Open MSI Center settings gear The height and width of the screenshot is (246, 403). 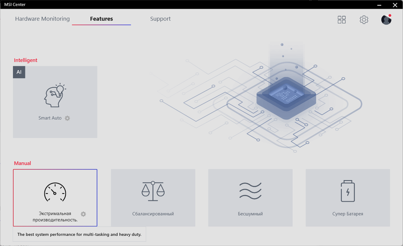364,20
